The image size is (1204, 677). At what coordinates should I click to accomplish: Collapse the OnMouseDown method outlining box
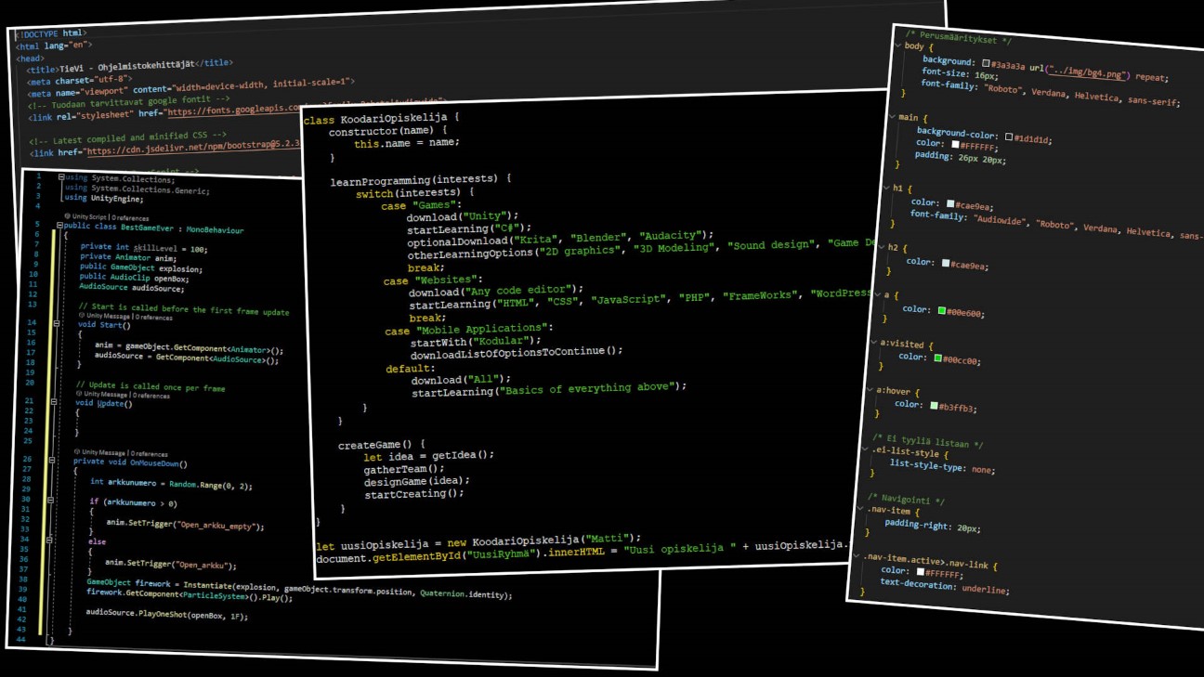click(52, 461)
